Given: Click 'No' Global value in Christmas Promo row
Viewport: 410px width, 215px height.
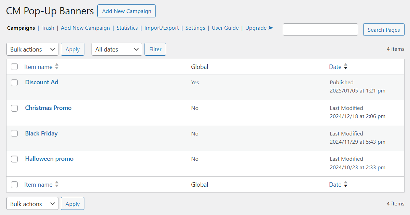Looking at the screenshot, I should [195, 108].
